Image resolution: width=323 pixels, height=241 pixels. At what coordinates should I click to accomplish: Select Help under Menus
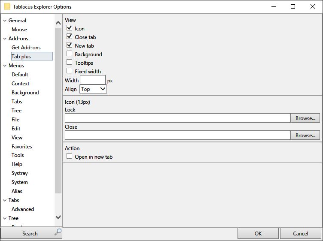(17, 164)
